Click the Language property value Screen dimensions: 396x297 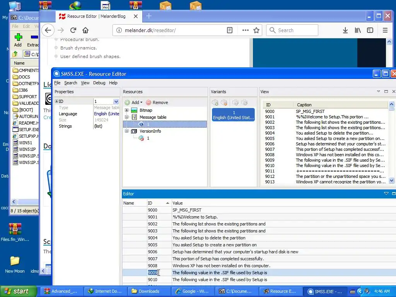(106, 114)
